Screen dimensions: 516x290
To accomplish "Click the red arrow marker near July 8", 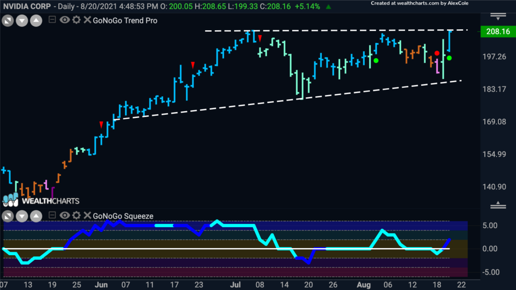I will click(x=260, y=38).
